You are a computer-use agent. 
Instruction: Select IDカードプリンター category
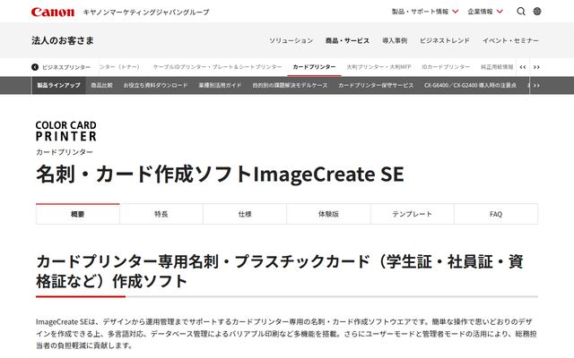[446, 67]
